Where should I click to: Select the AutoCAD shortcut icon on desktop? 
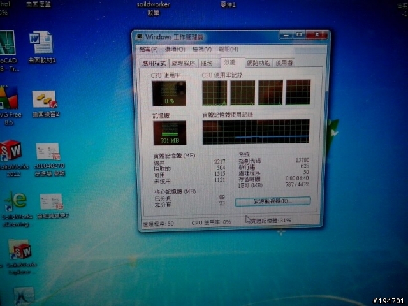pos(8,51)
